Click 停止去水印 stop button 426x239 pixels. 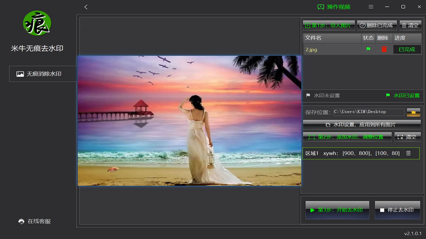click(x=397, y=210)
